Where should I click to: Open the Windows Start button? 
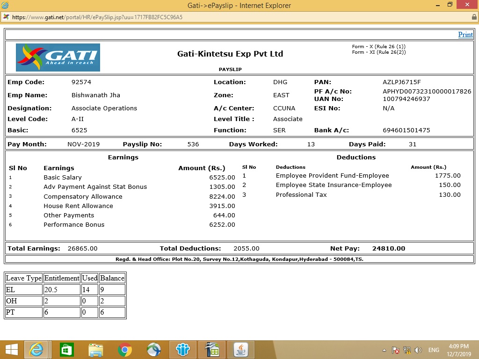(12, 350)
